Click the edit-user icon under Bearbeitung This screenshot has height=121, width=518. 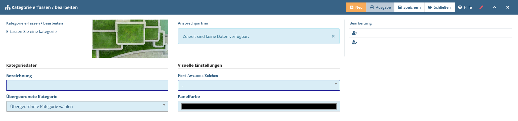(354, 43)
